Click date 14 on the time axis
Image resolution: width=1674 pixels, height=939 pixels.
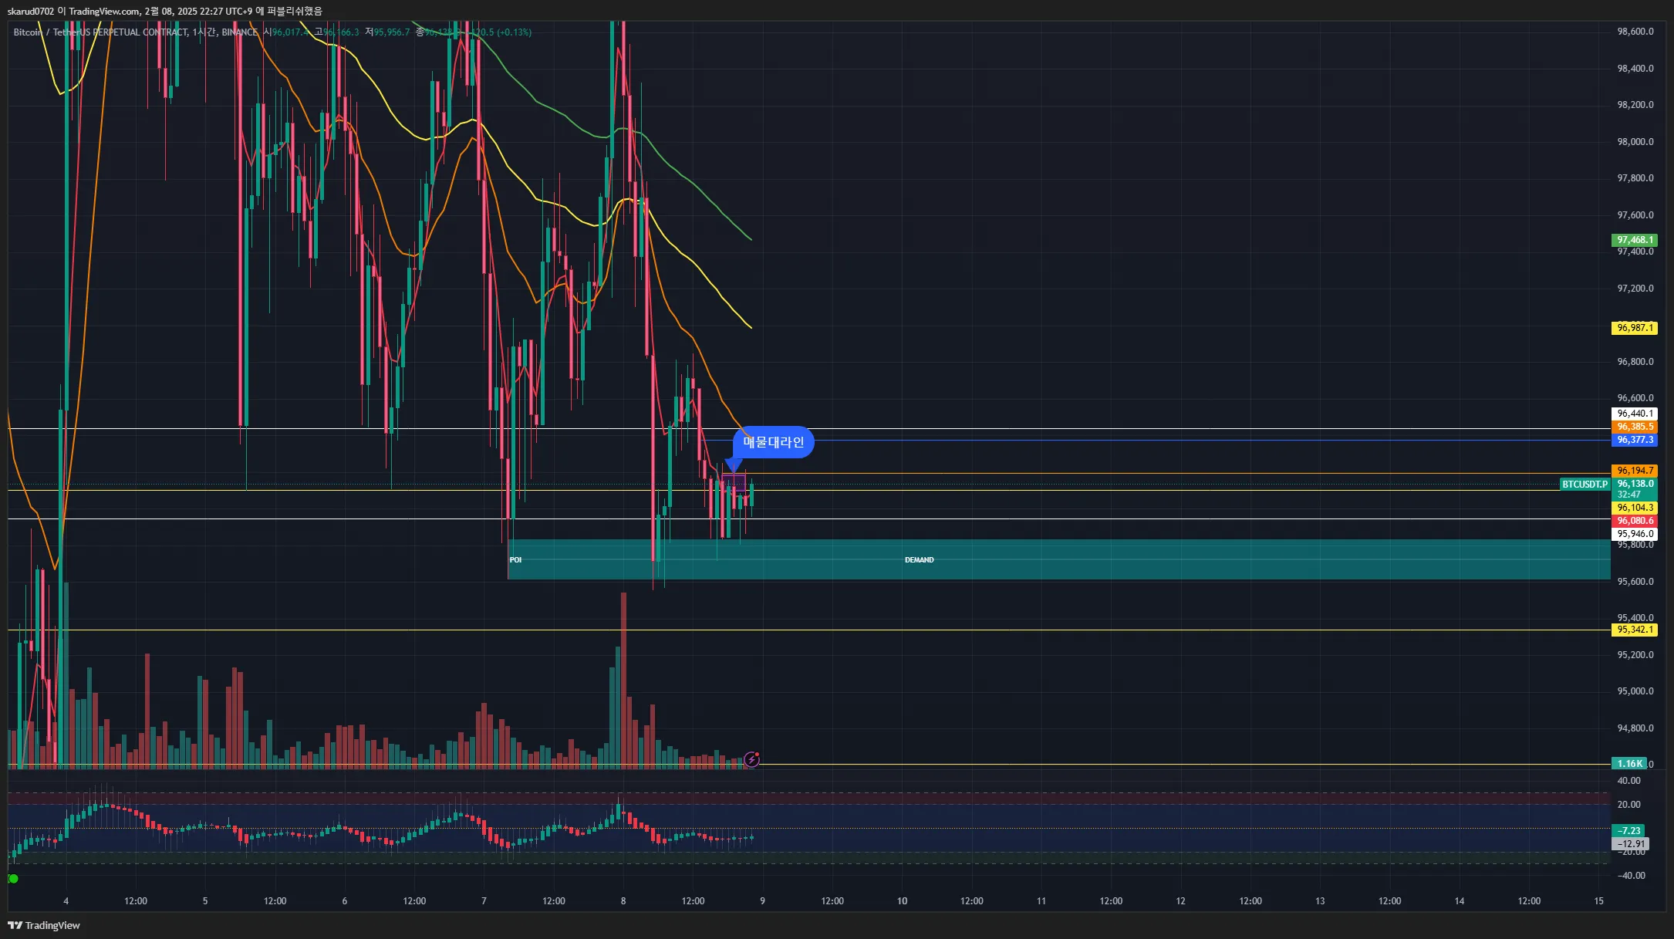[1460, 901]
